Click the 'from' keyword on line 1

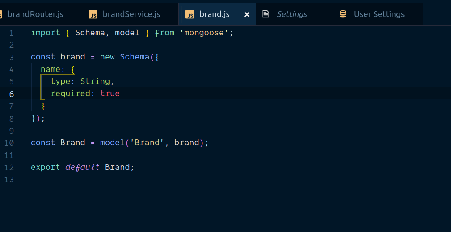tap(165, 33)
